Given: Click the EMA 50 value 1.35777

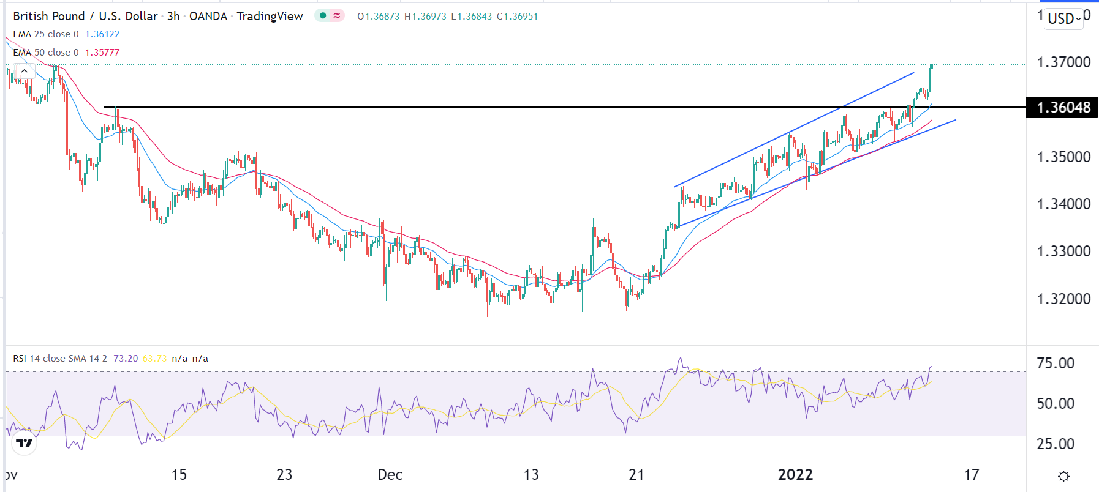Looking at the screenshot, I should pyautogui.click(x=102, y=53).
